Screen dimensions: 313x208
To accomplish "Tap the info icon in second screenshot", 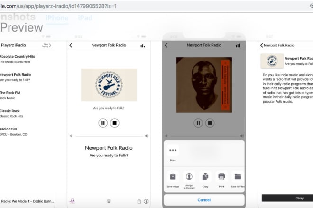I will coord(146,201).
